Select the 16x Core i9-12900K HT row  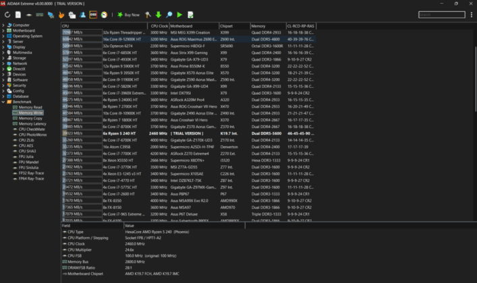189,39
